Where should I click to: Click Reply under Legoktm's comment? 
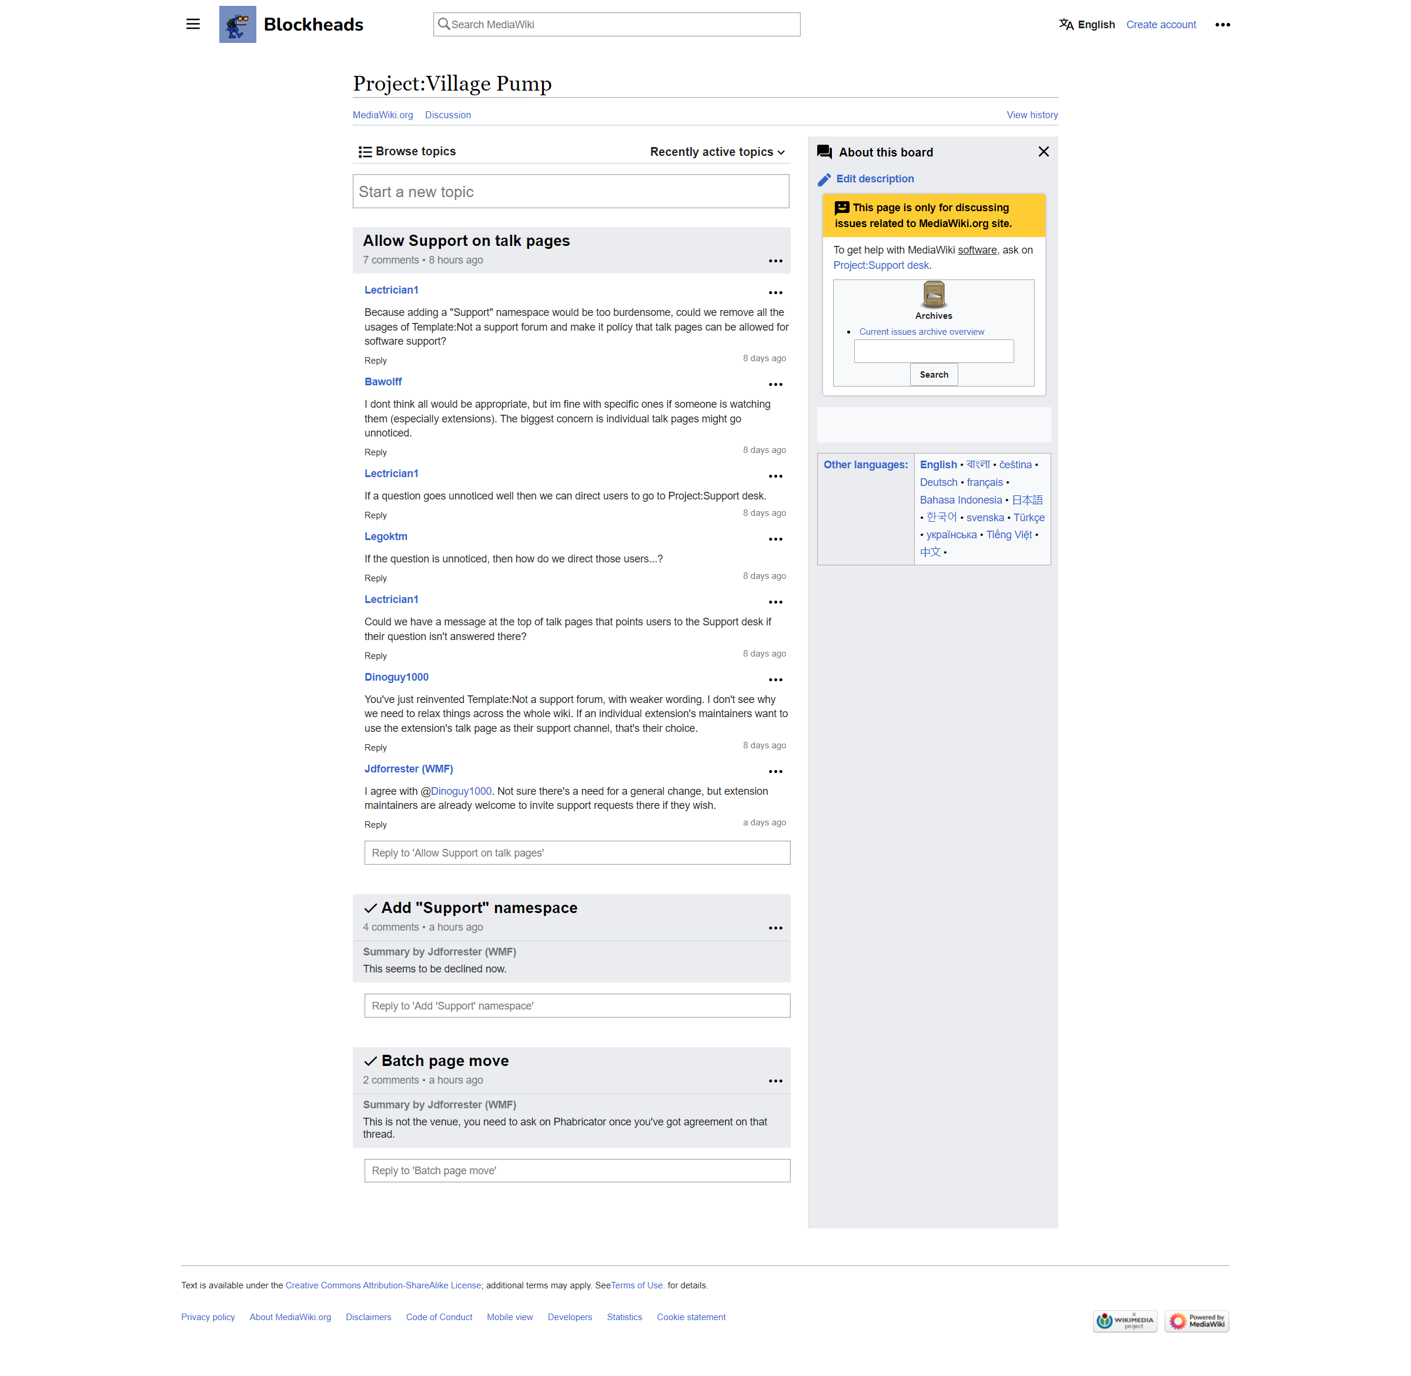click(x=375, y=578)
